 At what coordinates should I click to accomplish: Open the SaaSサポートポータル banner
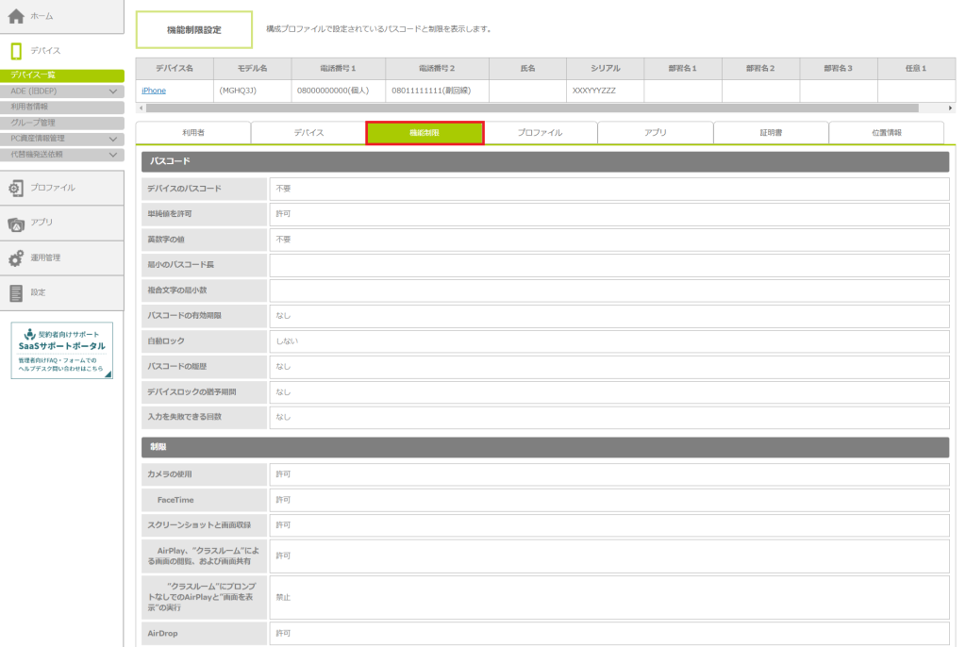click(61, 351)
